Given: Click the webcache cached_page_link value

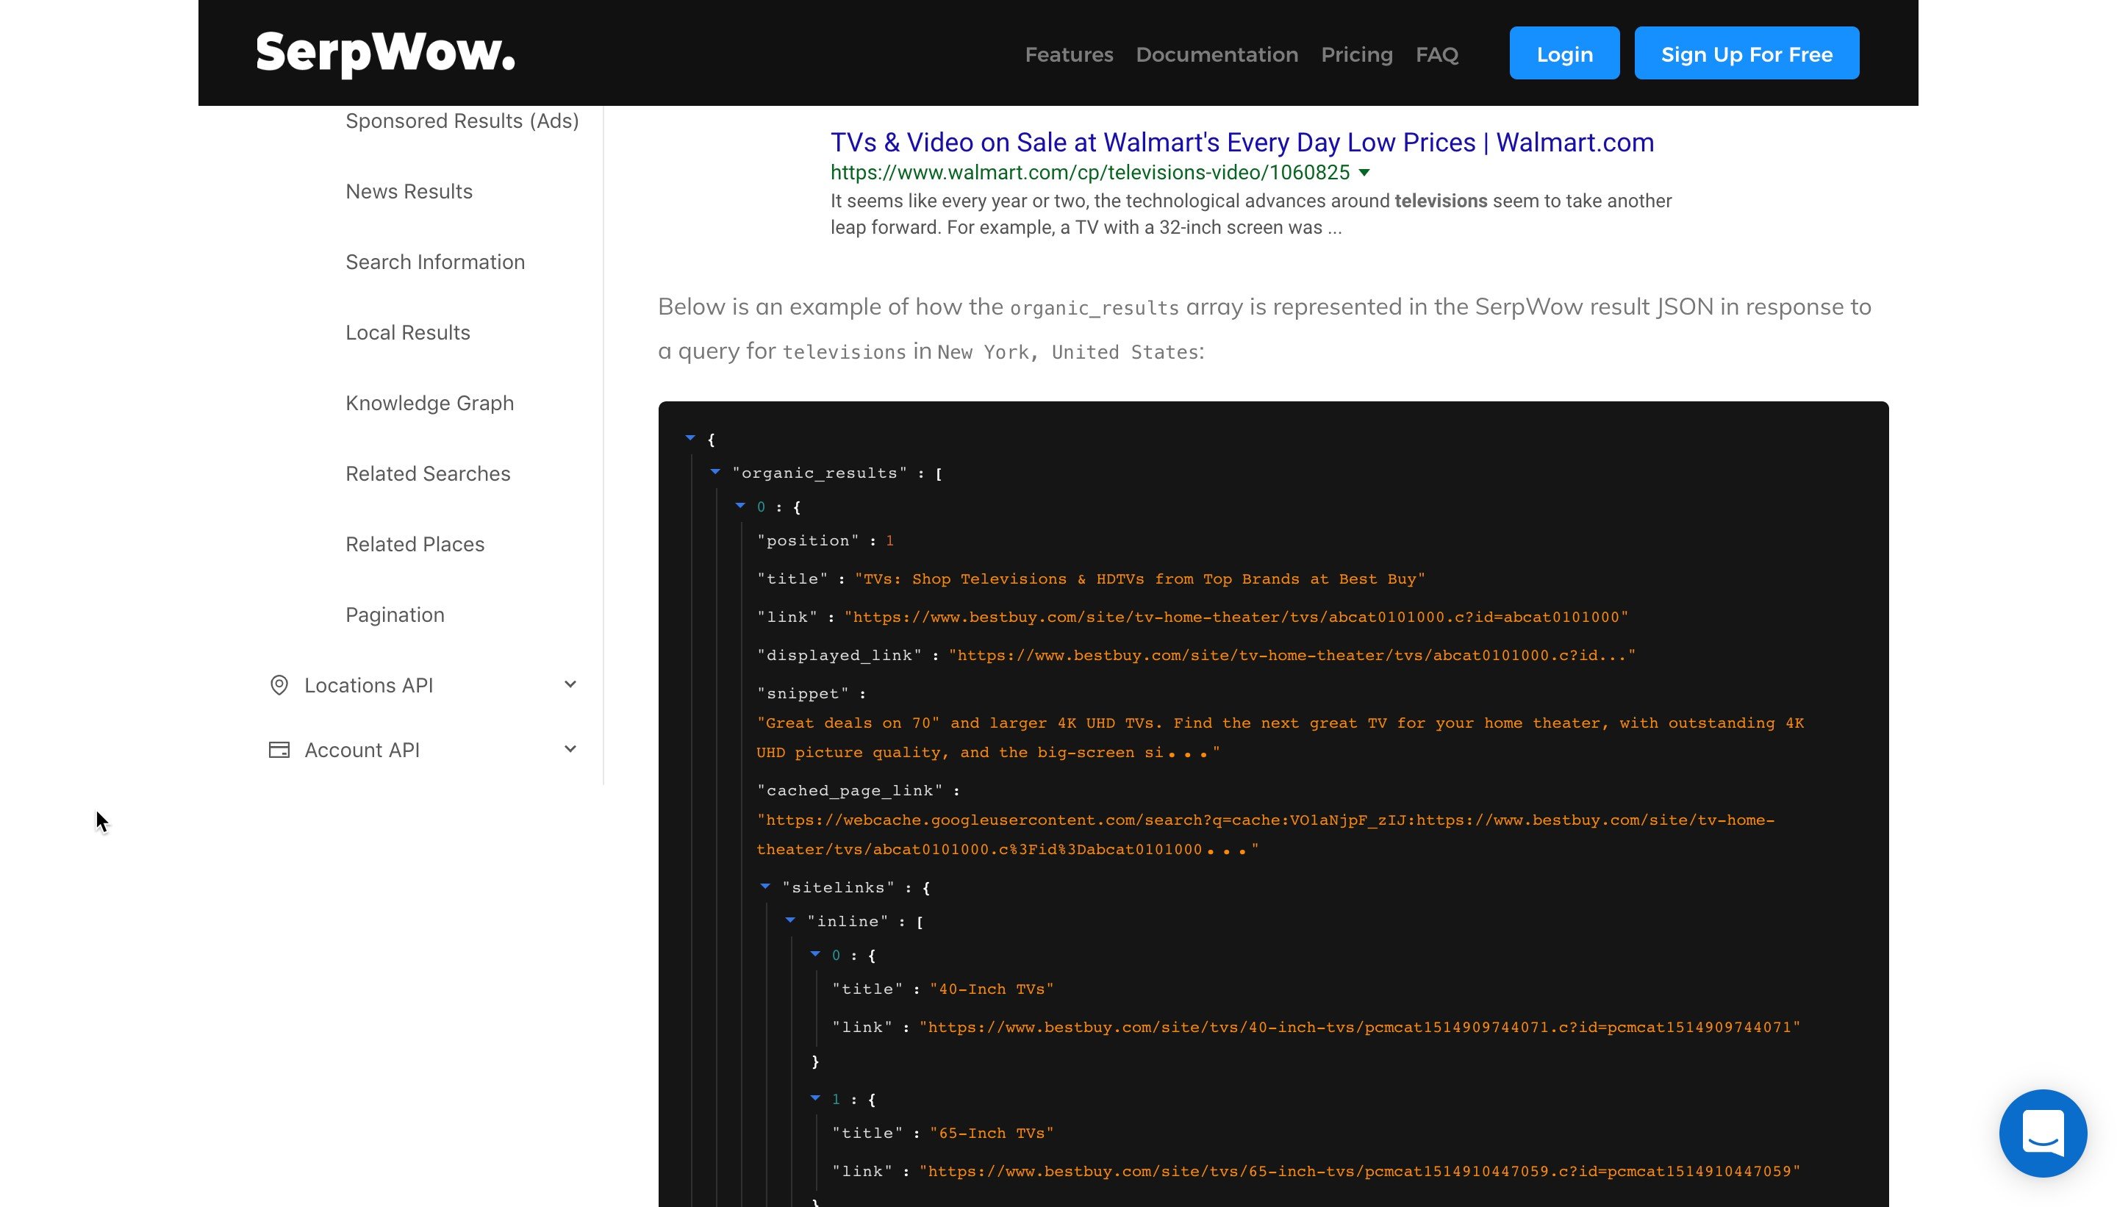Looking at the screenshot, I should (x=1265, y=834).
